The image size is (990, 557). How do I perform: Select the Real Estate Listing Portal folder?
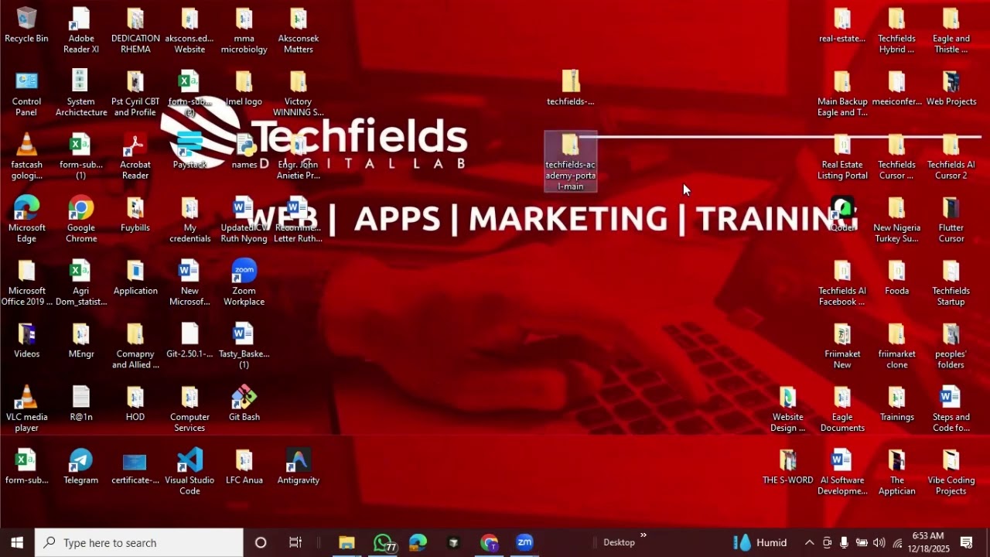[842, 156]
